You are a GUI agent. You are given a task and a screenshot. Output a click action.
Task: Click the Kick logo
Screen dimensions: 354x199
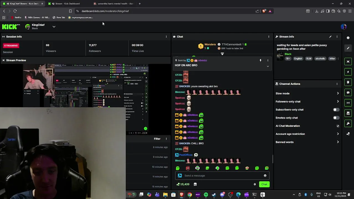(11, 27)
